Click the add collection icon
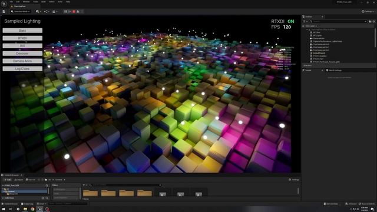This screenshot has width=377, height=212. (43, 198)
